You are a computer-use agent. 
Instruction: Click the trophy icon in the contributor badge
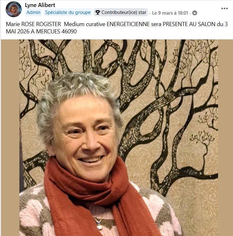(x=98, y=12)
